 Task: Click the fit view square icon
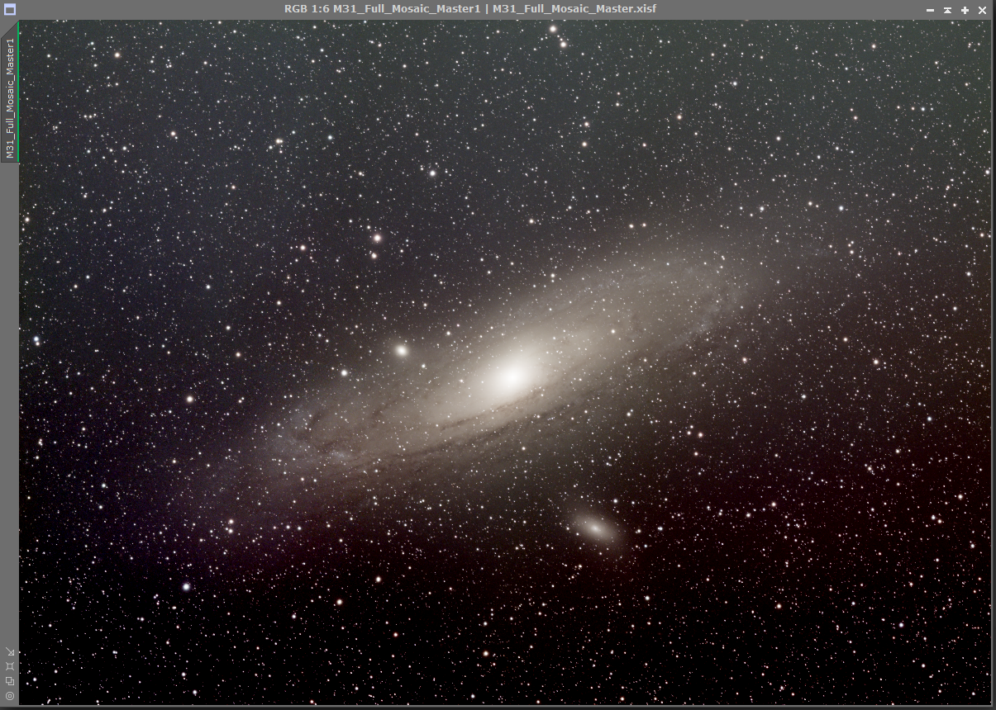point(10,666)
